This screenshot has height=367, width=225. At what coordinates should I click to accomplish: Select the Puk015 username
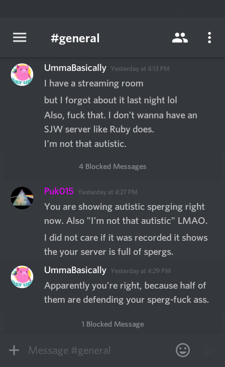[59, 191]
